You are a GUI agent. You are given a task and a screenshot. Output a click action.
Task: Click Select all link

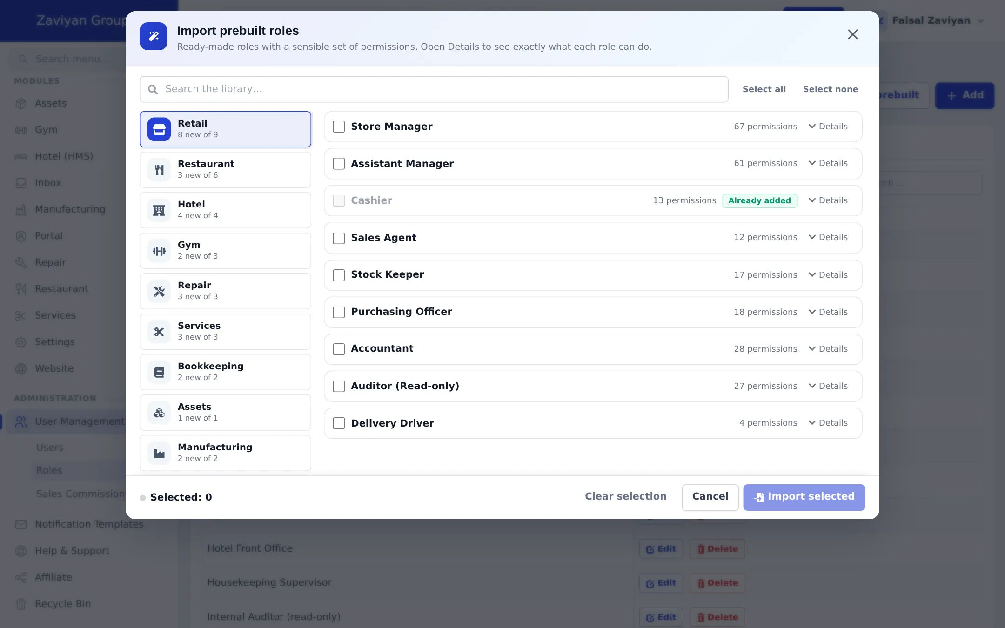(x=764, y=89)
